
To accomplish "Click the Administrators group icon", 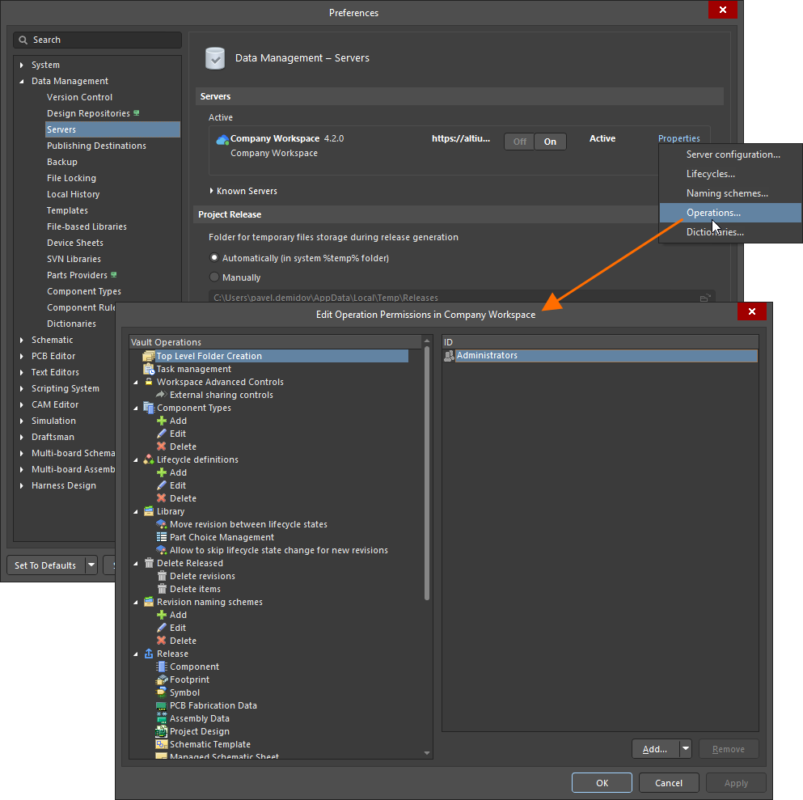I will pyautogui.click(x=449, y=356).
